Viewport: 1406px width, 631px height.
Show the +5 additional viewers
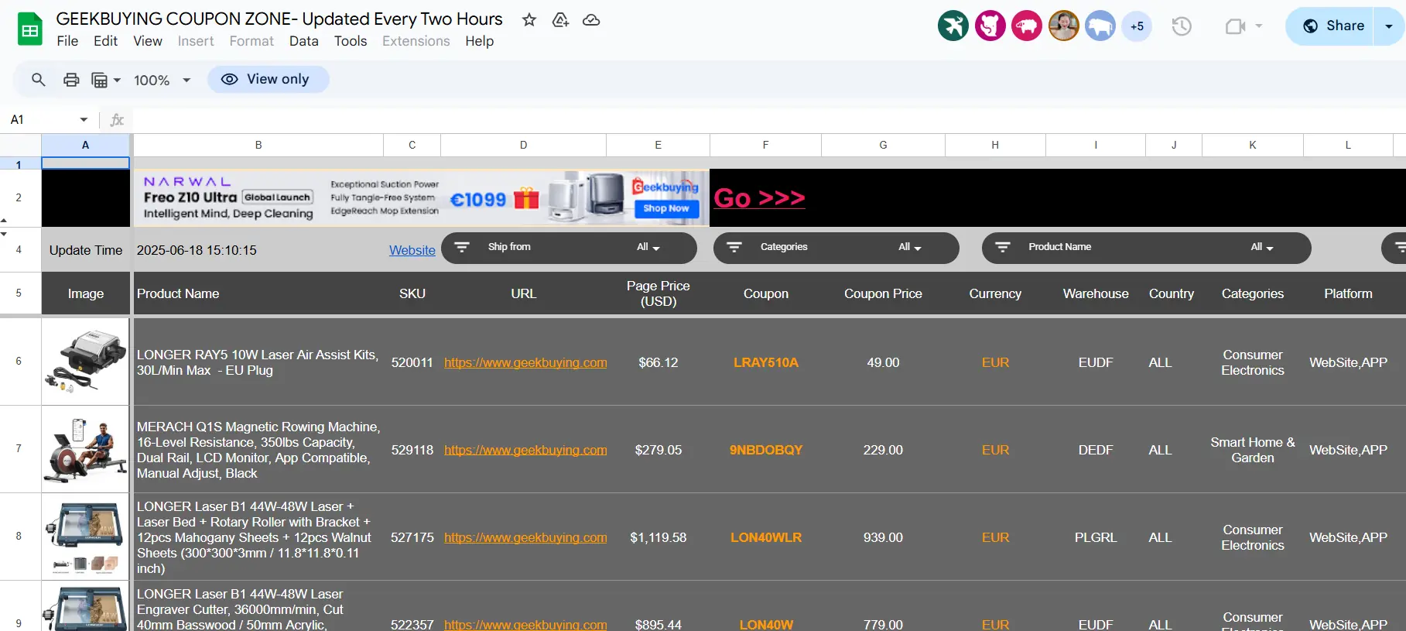pos(1137,26)
